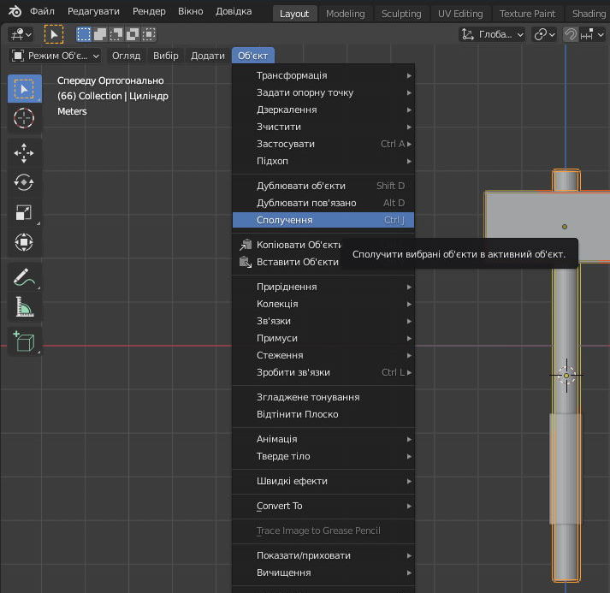Select the Select Box tool
Screen dimensions: 610x593
(x=25, y=89)
